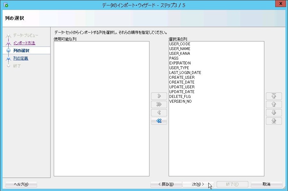The width and height of the screenshot is (288, 191).
Task: Open the インポート方法 wizard step
Action: click(x=24, y=43)
